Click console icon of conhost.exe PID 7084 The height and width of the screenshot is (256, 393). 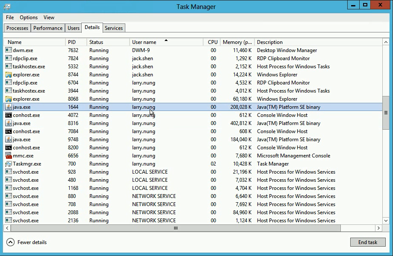click(9, 131)
